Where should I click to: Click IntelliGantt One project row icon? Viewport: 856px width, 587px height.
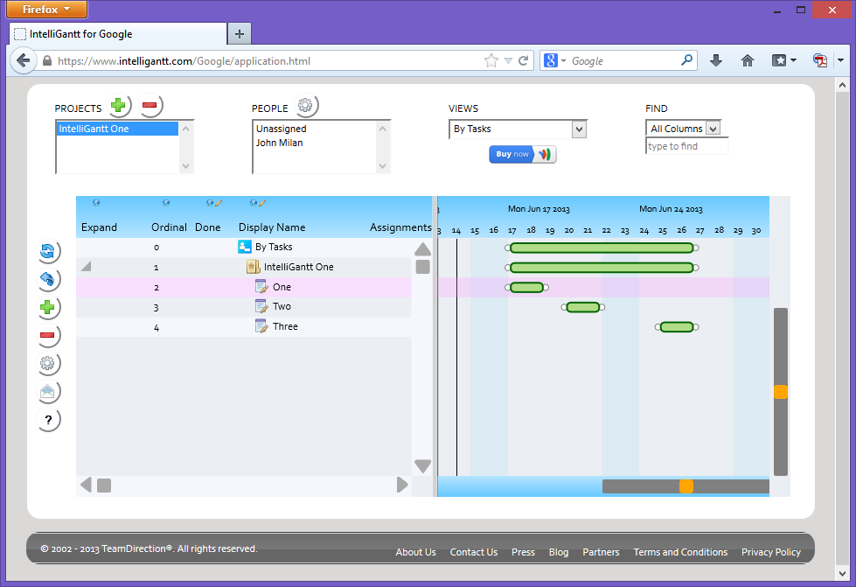click(253, 267)
